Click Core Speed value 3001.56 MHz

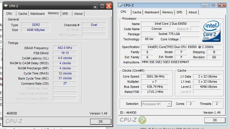click(155, 76)
